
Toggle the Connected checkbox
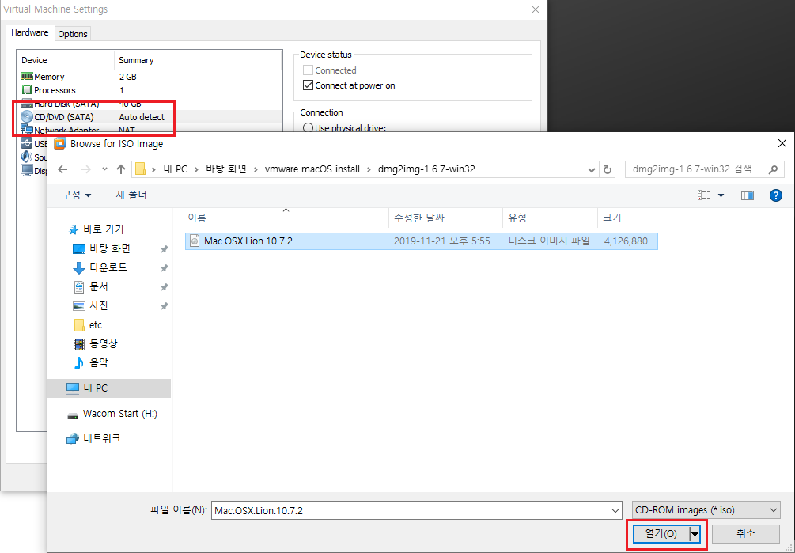(x=308, y=70)
